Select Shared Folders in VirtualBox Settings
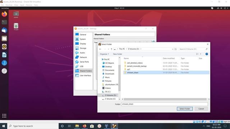Screen dimensions: 230x129 (84, 71)
